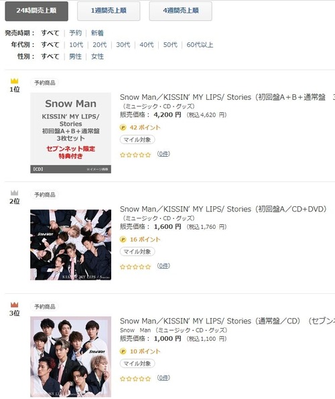Click the point icon beside 10 ポイント
The image size is (335, 399).
[x=123, y=351]
